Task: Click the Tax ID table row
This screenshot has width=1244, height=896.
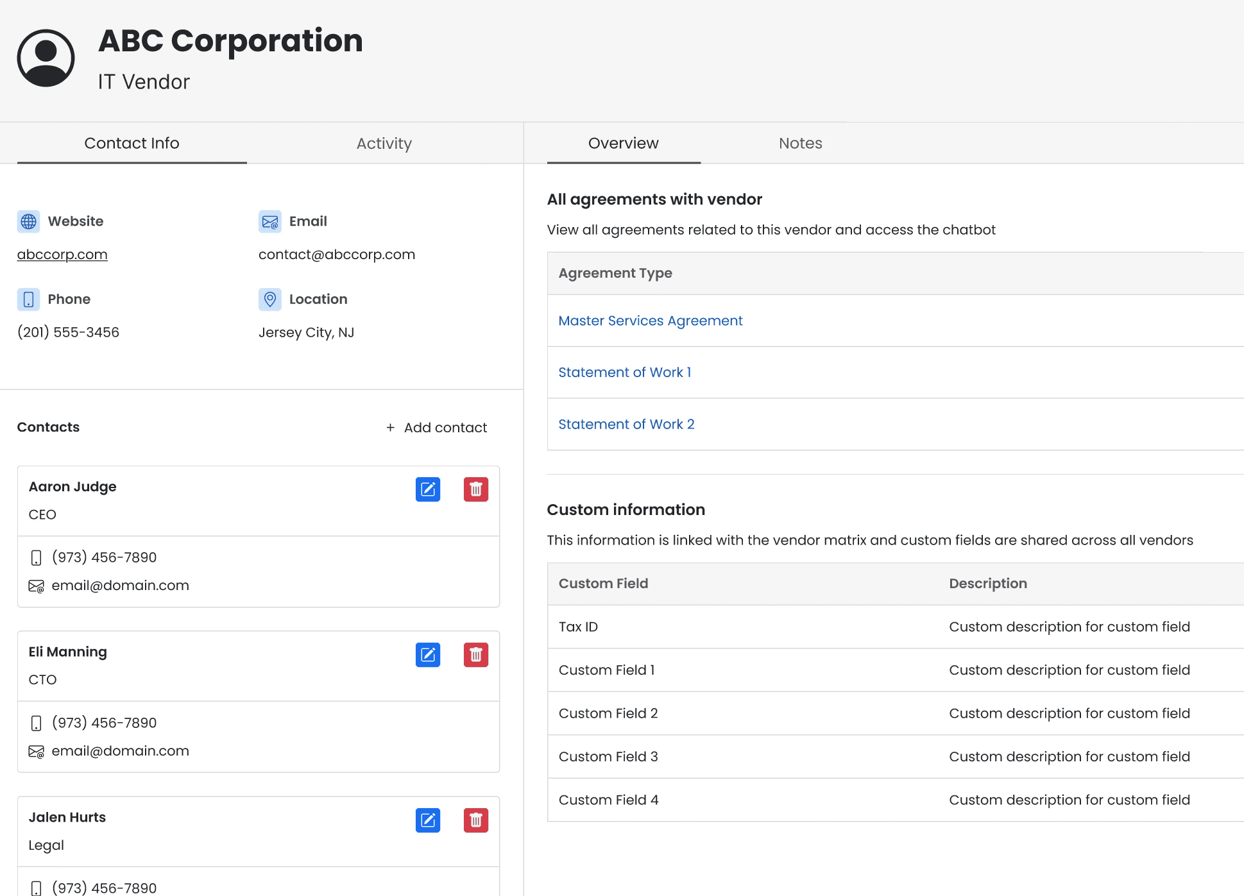Action: 895,627
